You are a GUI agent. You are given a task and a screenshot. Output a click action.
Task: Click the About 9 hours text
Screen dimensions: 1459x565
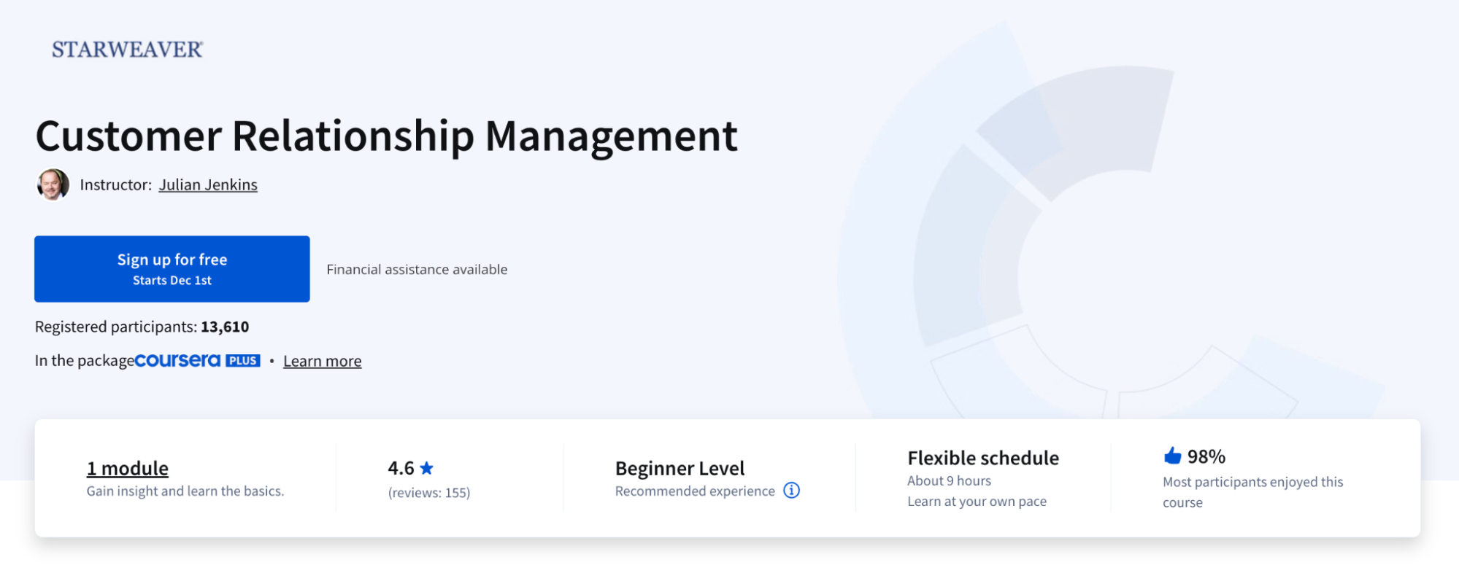click(949, 481)
